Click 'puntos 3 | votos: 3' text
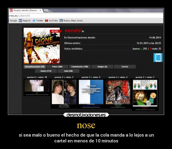Image resolution: width=172 pixels, height=149 pixels. (x=64, y=77)
